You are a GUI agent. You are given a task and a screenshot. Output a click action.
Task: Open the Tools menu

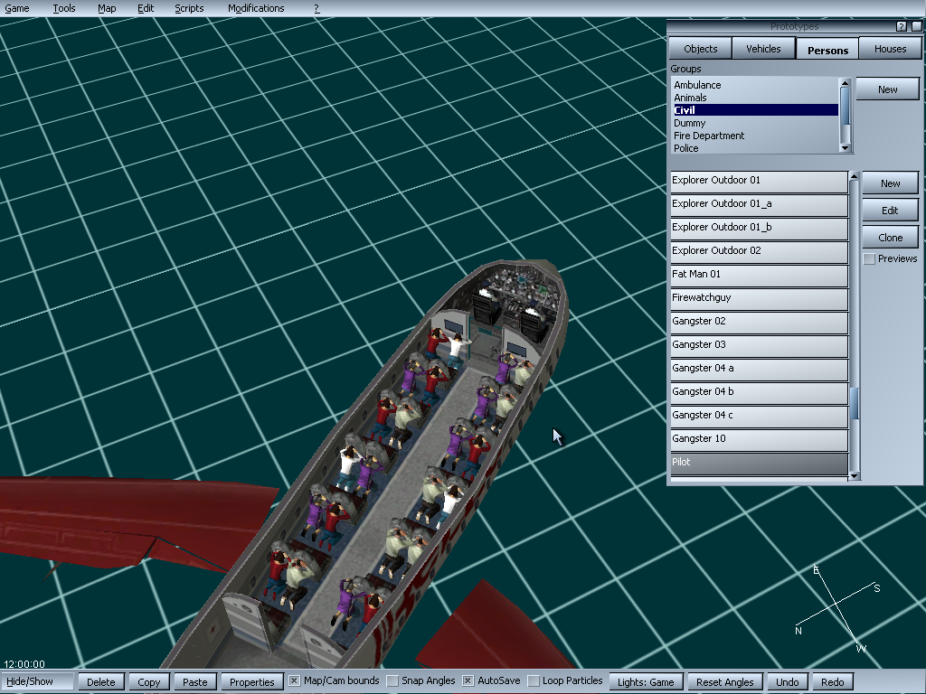pos(64,8)
